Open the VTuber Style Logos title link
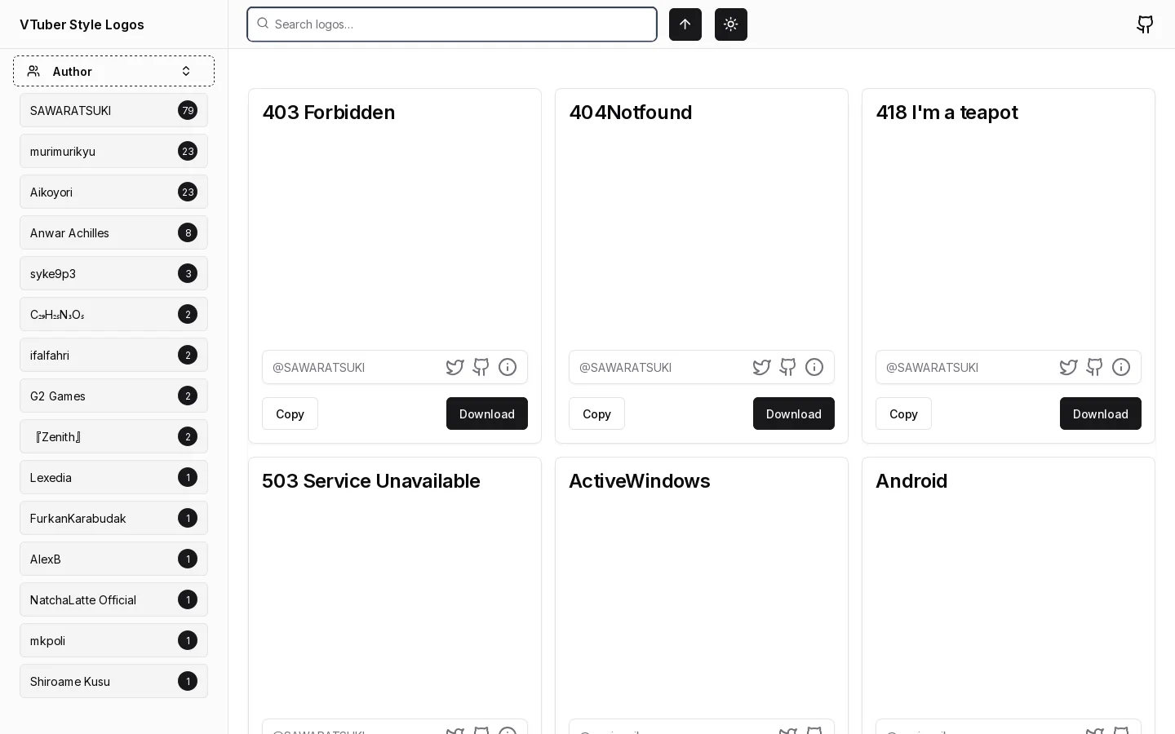The height and width of the screenshot is (734, 1175). click(82, 24)
